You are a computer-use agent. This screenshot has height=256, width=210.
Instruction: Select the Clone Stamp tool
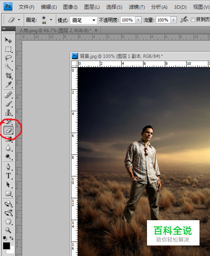[x=8, y=112]
